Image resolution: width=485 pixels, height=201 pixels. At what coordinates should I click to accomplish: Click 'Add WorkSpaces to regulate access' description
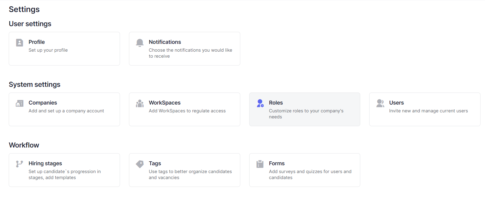187,111
